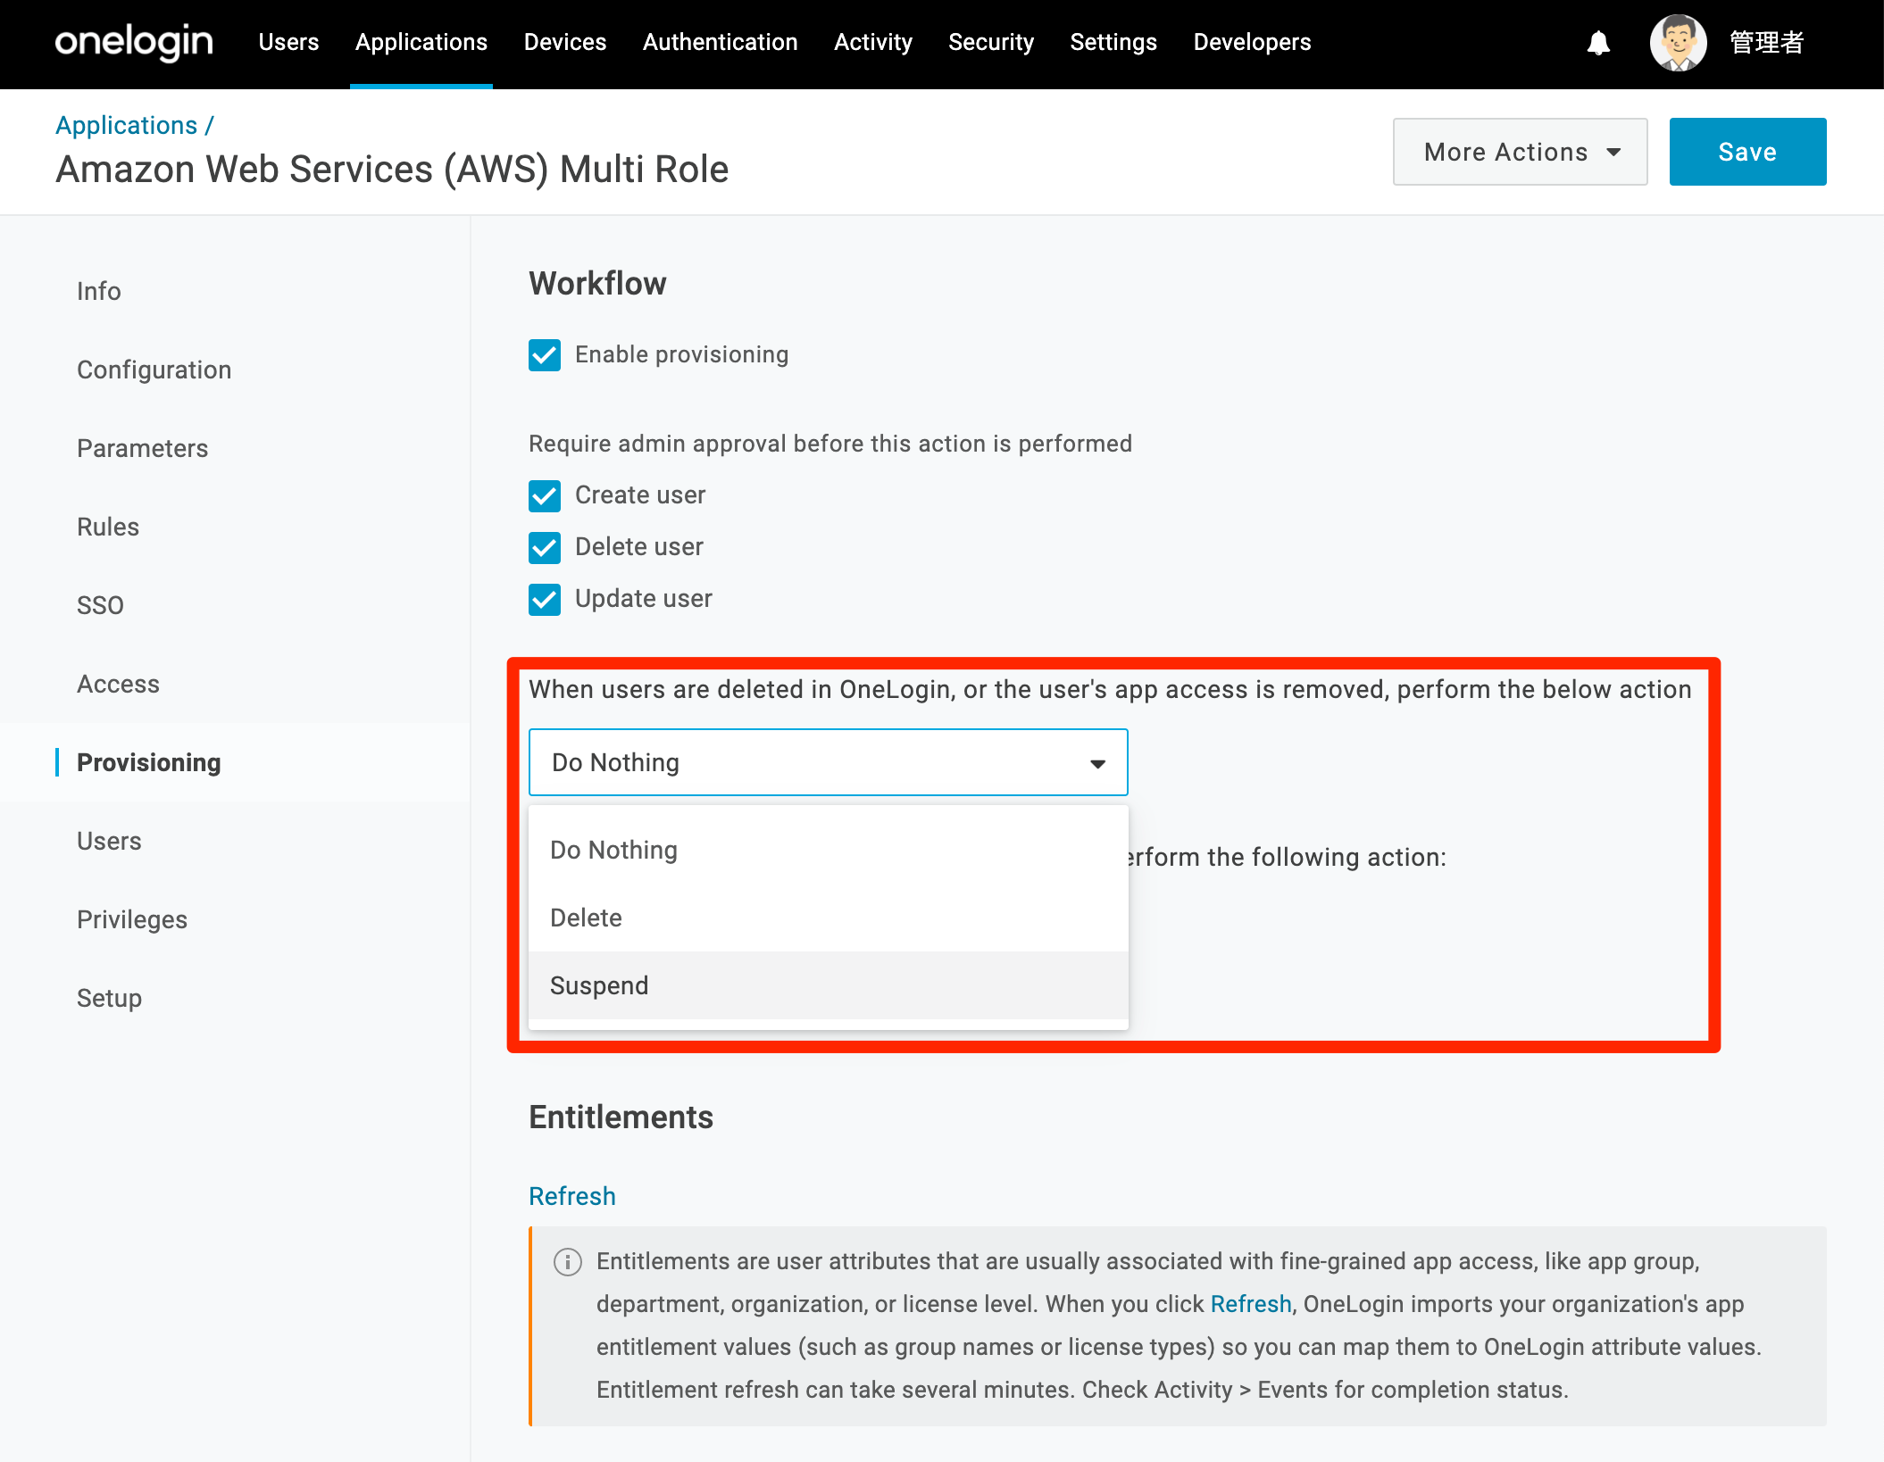This screenshot has width=1884, height=1462.
Task: Uncheck the Update user checkbox
Action: tap(545, 599)
